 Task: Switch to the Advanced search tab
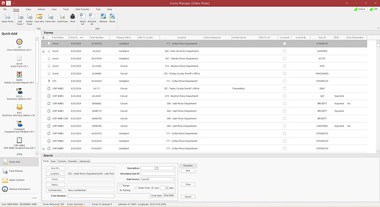pos(84,161)
